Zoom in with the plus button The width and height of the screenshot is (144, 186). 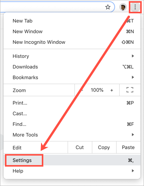[112, 90]
